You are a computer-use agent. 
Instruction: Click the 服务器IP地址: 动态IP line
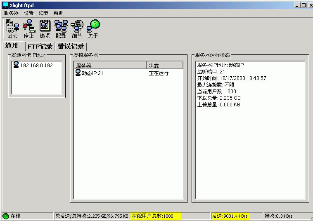(x=221, y=65)
